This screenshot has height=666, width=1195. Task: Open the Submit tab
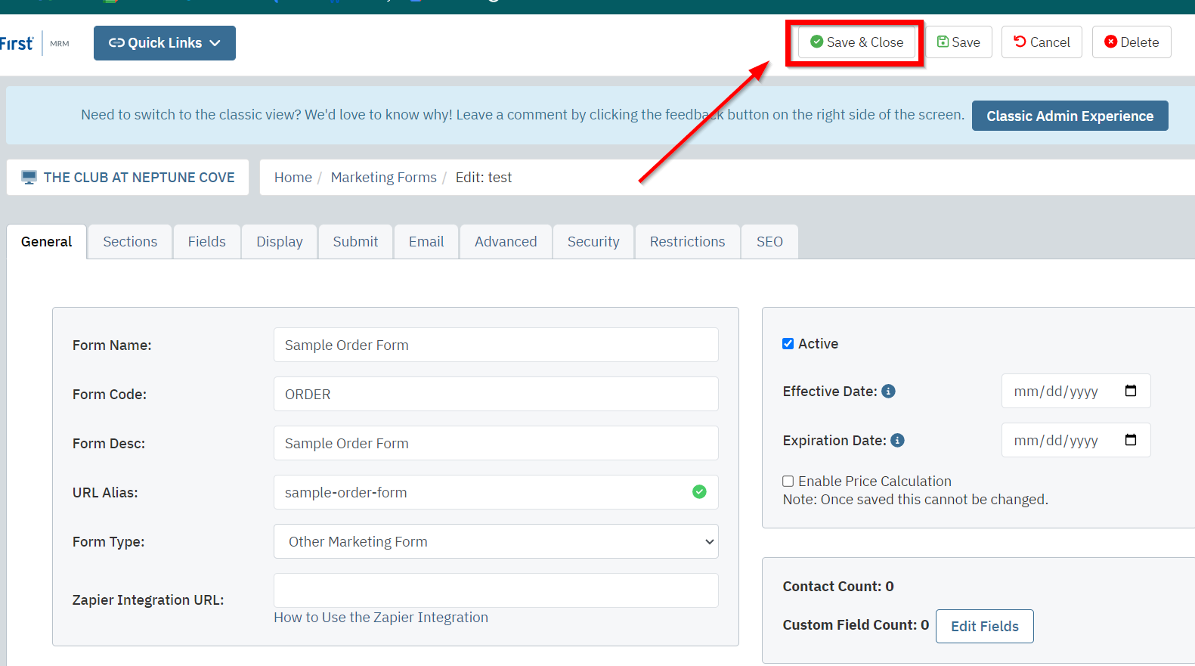click(355, 242)
